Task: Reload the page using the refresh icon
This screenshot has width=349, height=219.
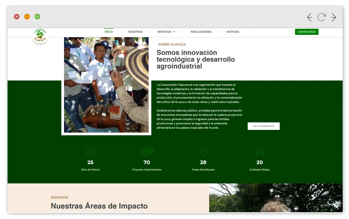Action: pyautogui.click(x=322, y=17)
